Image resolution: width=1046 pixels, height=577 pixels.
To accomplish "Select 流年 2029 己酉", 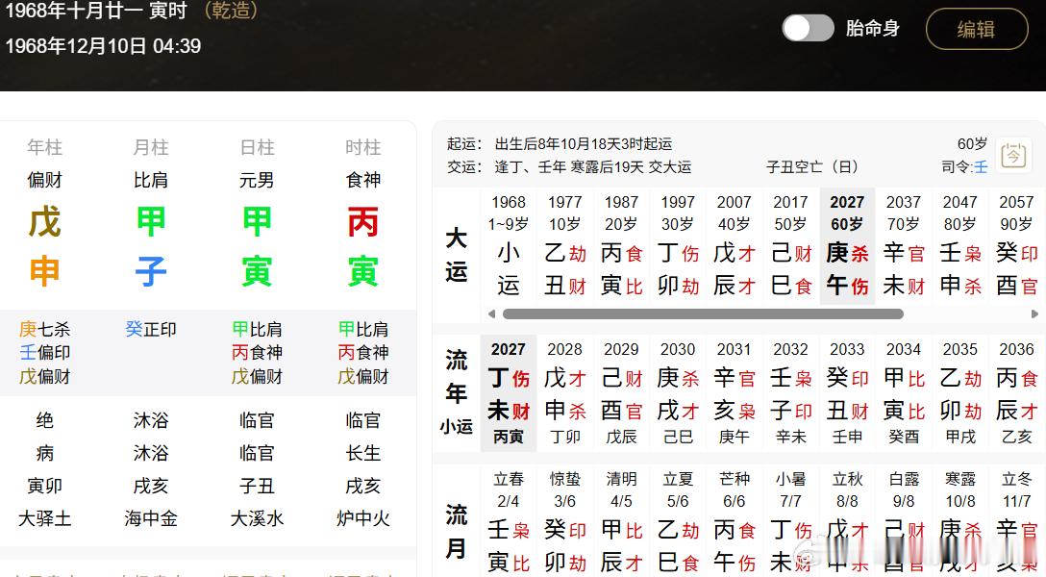I will 621,393.
